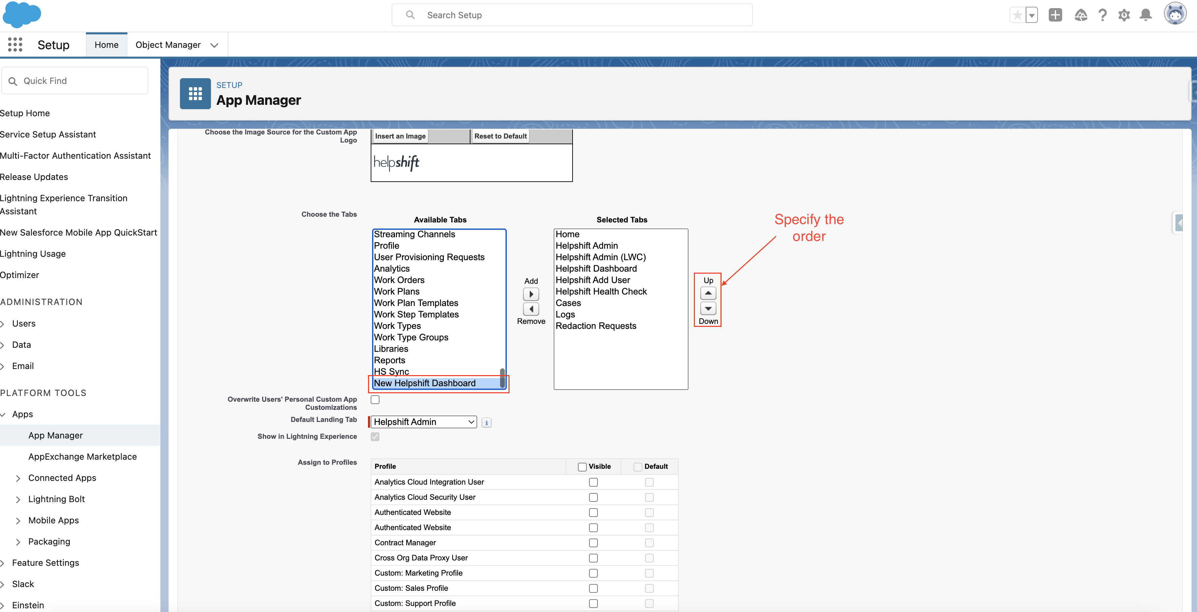Viewport: 1197px width, 612px height.
Task: Move selected tab Down with arrow
Action: pyautogui.click(x=708, y=308)
